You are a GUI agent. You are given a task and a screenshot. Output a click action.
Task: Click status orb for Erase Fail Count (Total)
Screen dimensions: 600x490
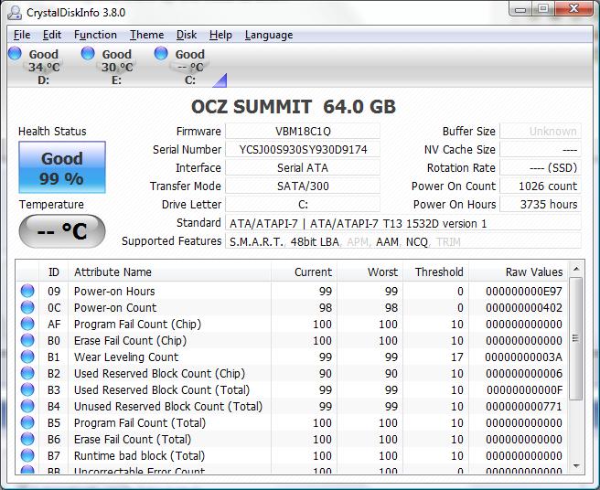click(x=27, y=439)
